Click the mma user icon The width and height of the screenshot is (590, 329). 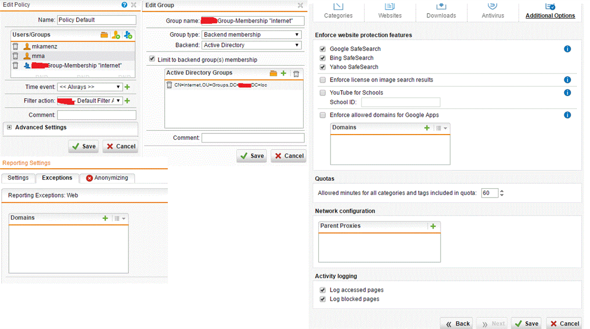click(27, 56)
